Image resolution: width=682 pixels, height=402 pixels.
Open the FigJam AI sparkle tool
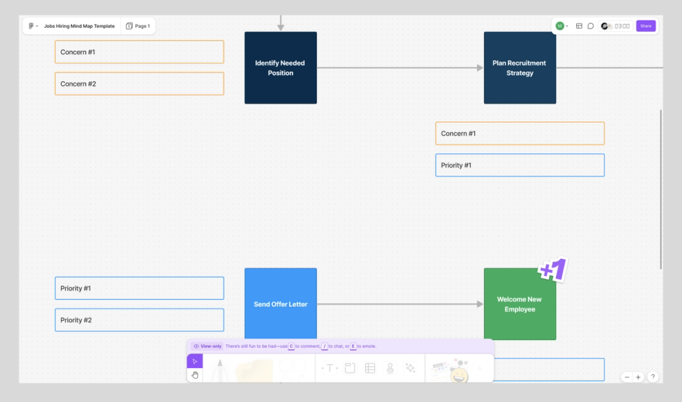[x=410, y=368]
